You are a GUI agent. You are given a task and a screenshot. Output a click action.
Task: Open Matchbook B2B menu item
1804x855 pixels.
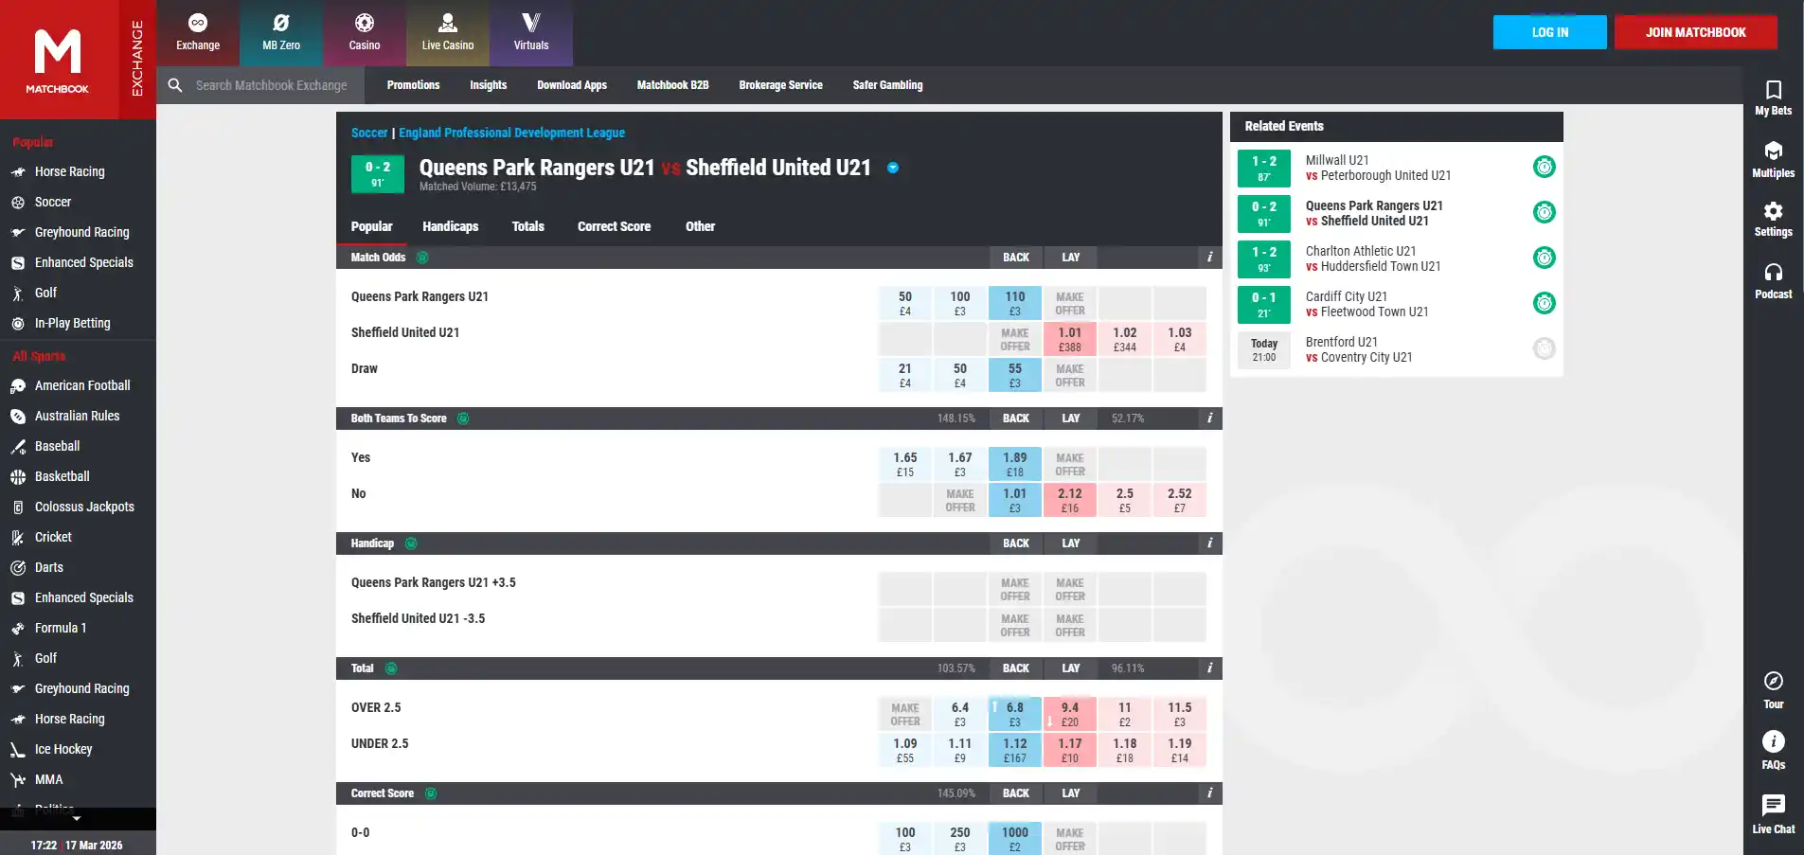[x=673, y=85]
